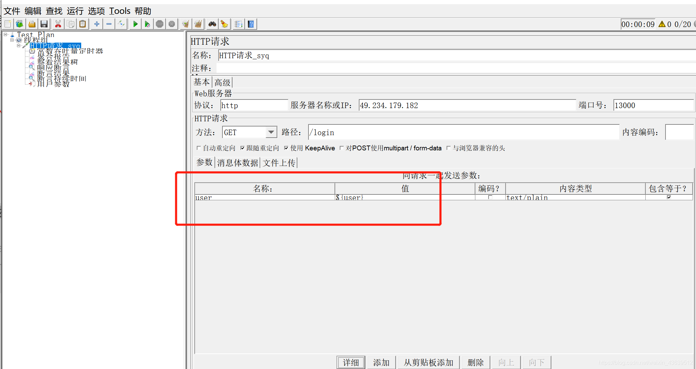This screenshot has width=696, height=369.
Task: Switch to the 基本 tab
Action: pyautogui.click(x=202, y=82)
